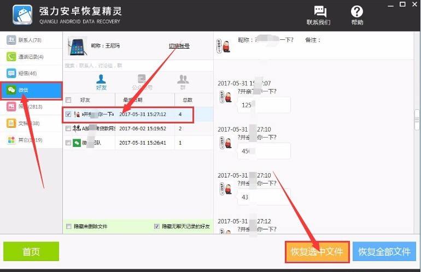Click the sender avatar of the 125 message
Screen dimensions: 421x272
[x=225, y=97]
